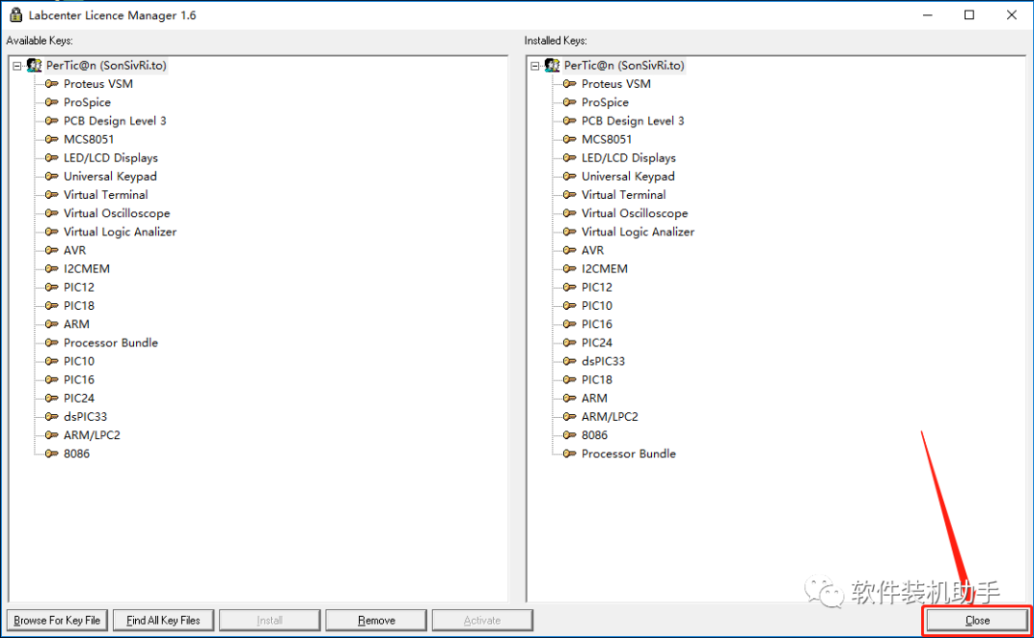
Task: Select PCB Design Level 3 in Installed Keys
Action: click(633, 121)
